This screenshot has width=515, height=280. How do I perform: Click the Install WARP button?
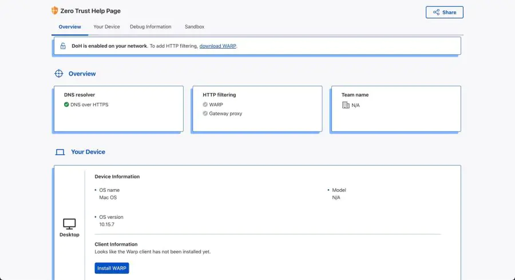(x=112, y=268)
